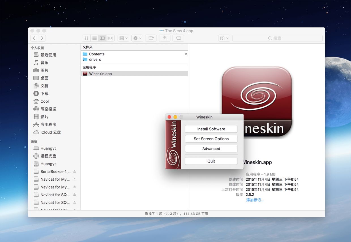351x242 pixels.
Task: Open 下载 in the sidebar
Action: [x=44, y=94]
